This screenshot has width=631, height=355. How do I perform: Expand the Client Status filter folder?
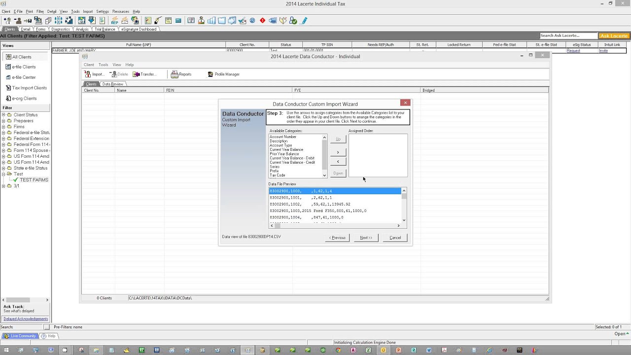pos(3,115)
